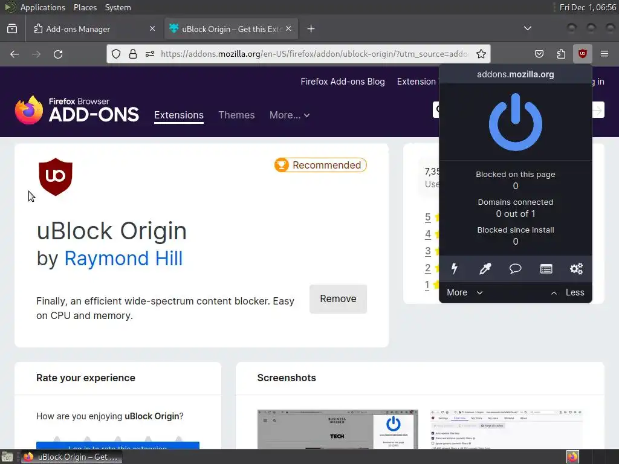
Task: Go back to the previous page
Action: [x=15, y=54]
